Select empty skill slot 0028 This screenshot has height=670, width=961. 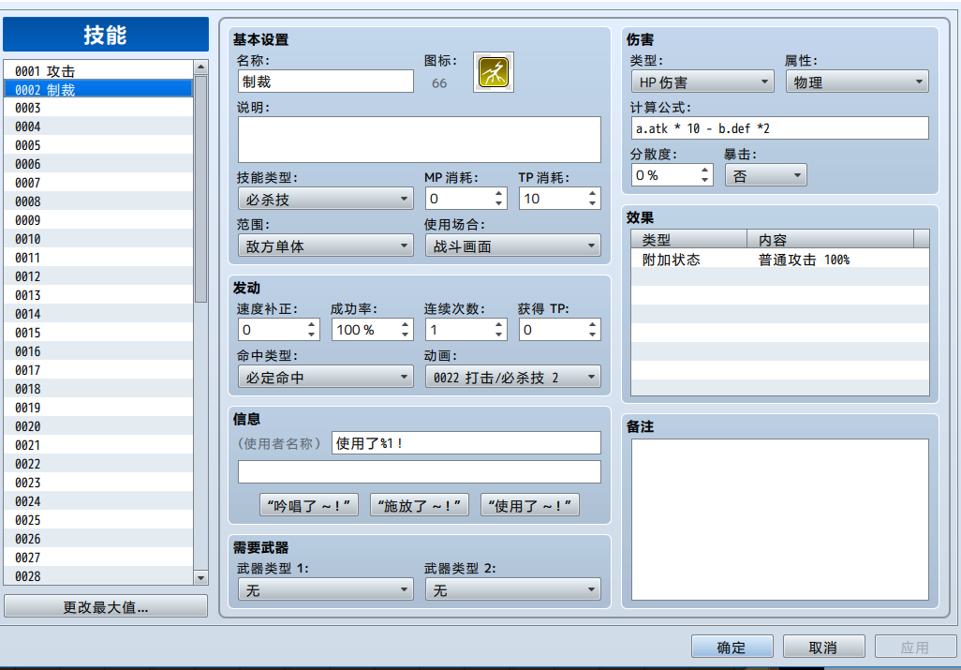98,576
